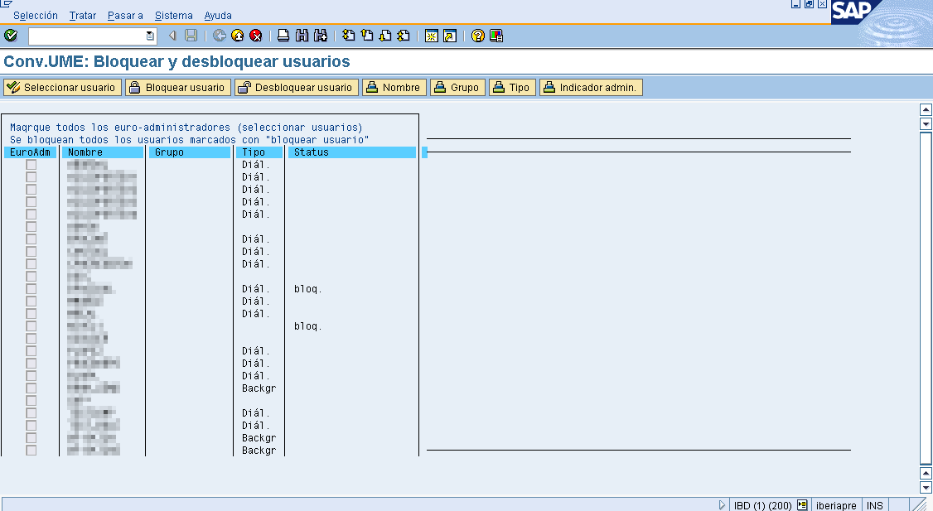
Task: Open system info list in status bar
Action: pyautogui.click(x=802, y=505)
